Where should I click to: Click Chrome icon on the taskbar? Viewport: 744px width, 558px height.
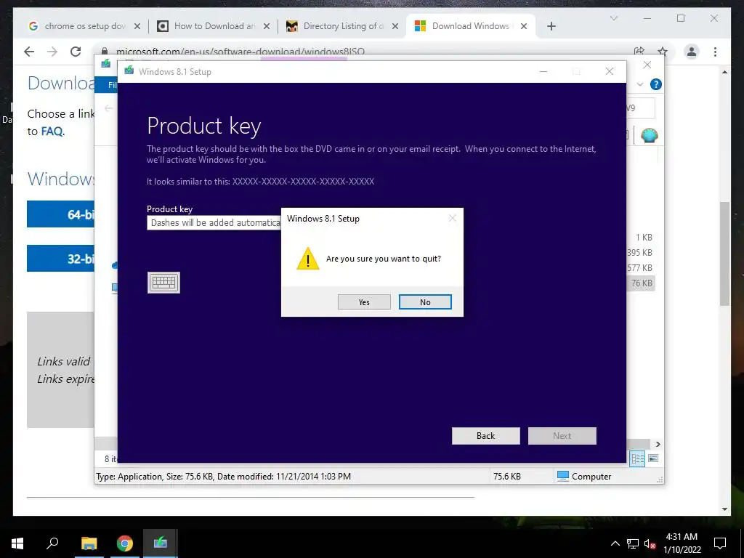[125, 543]
